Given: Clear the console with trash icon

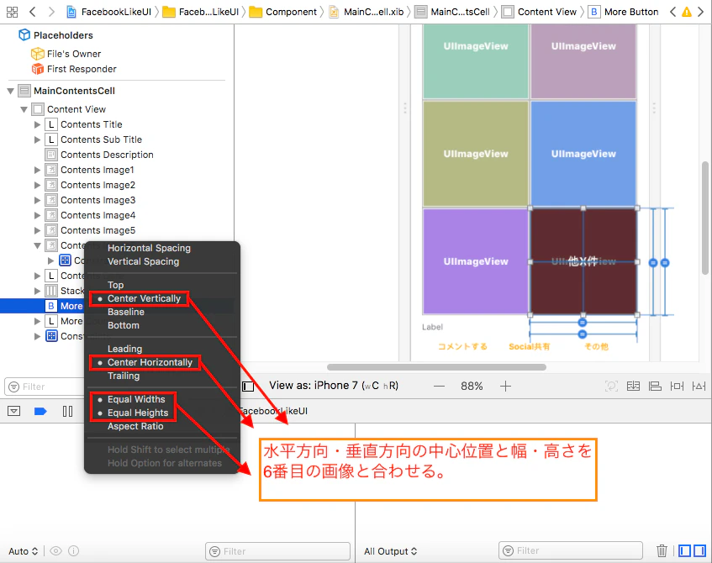Looking at the screenshot, I should [662, 550].
